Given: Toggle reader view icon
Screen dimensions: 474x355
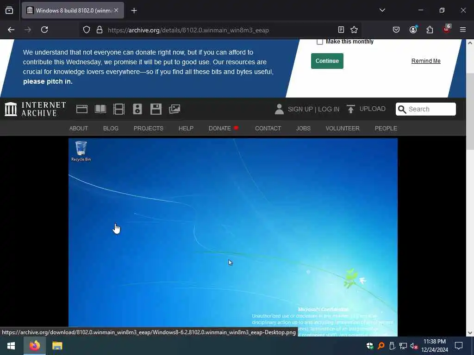Looking at the screenshot, I should click(x=341, y=30).
